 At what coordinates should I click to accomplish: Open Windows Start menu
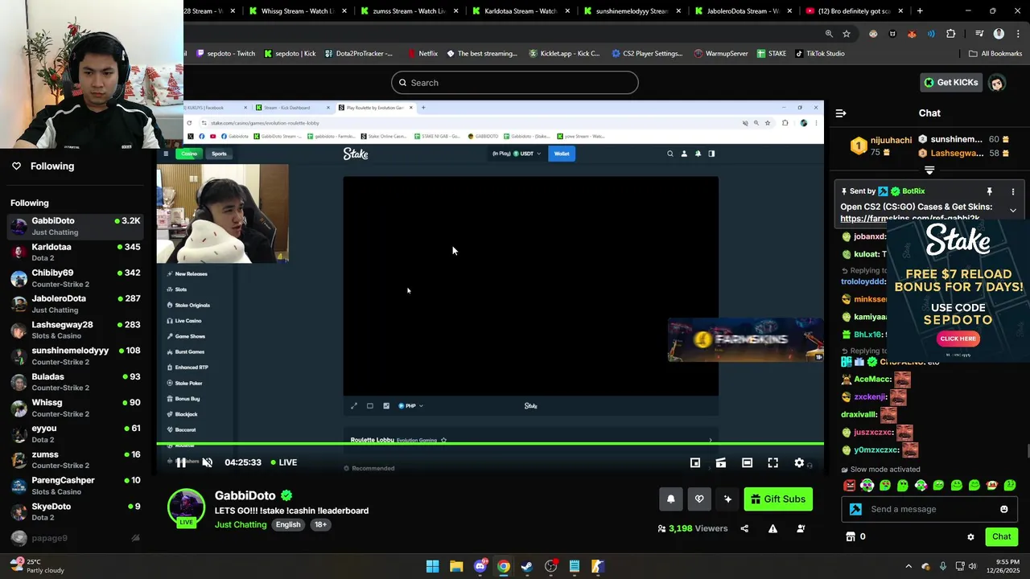(x=432, y=566)
